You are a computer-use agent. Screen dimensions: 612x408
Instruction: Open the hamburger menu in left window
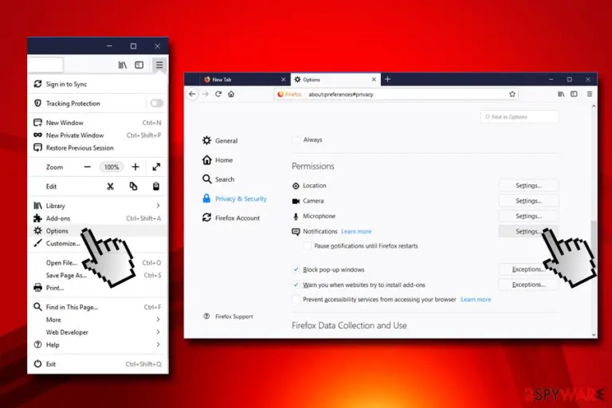pyautogui.click(x=159, y=65)
